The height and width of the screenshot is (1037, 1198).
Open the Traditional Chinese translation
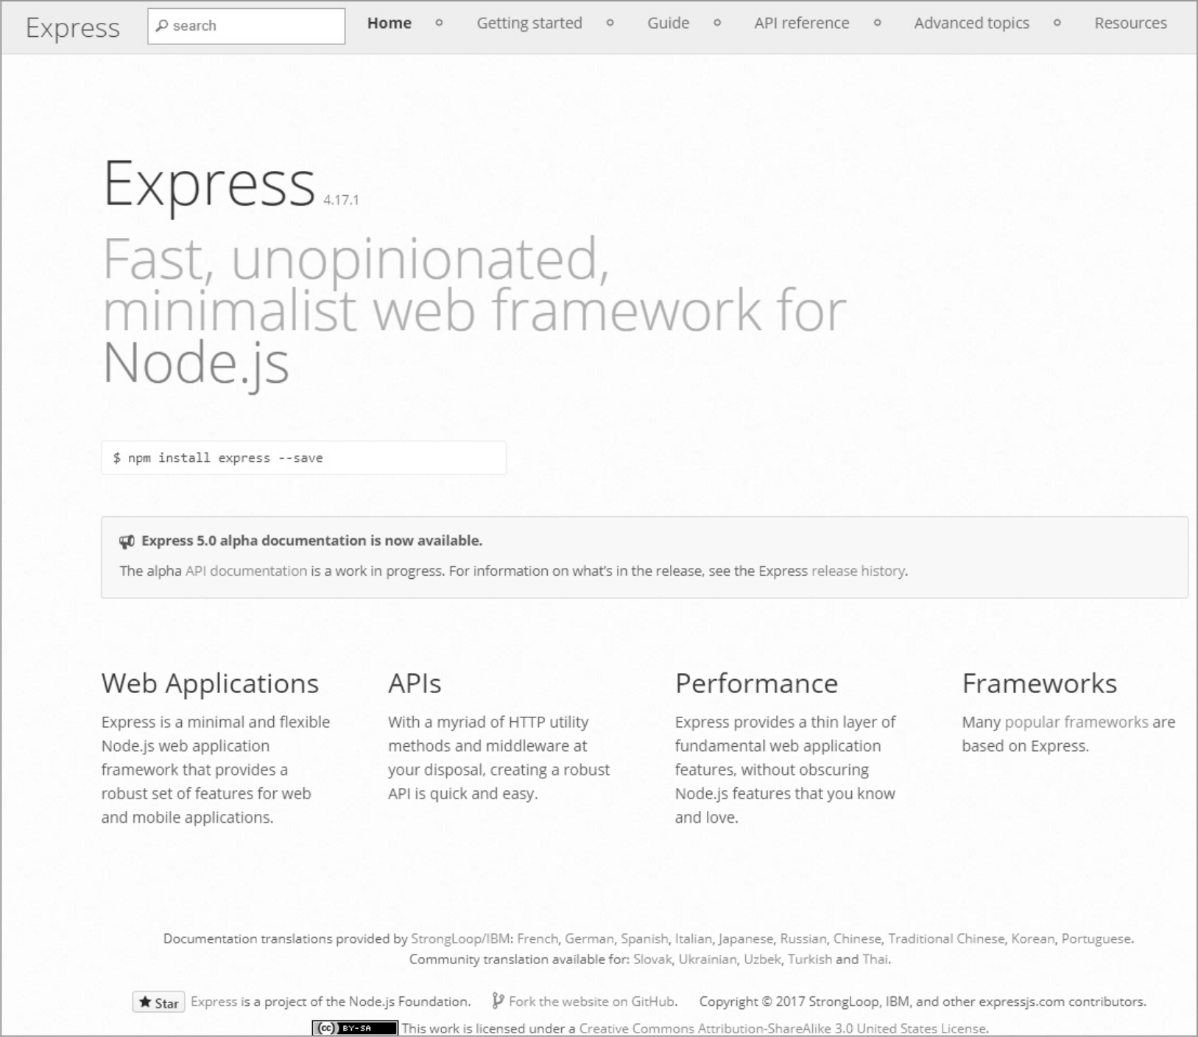click(945, 938)
